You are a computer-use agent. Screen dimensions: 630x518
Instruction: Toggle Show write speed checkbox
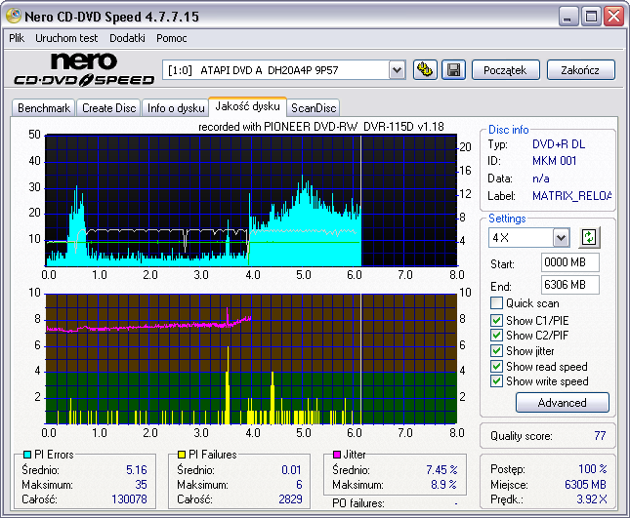(x=496, y=381)
